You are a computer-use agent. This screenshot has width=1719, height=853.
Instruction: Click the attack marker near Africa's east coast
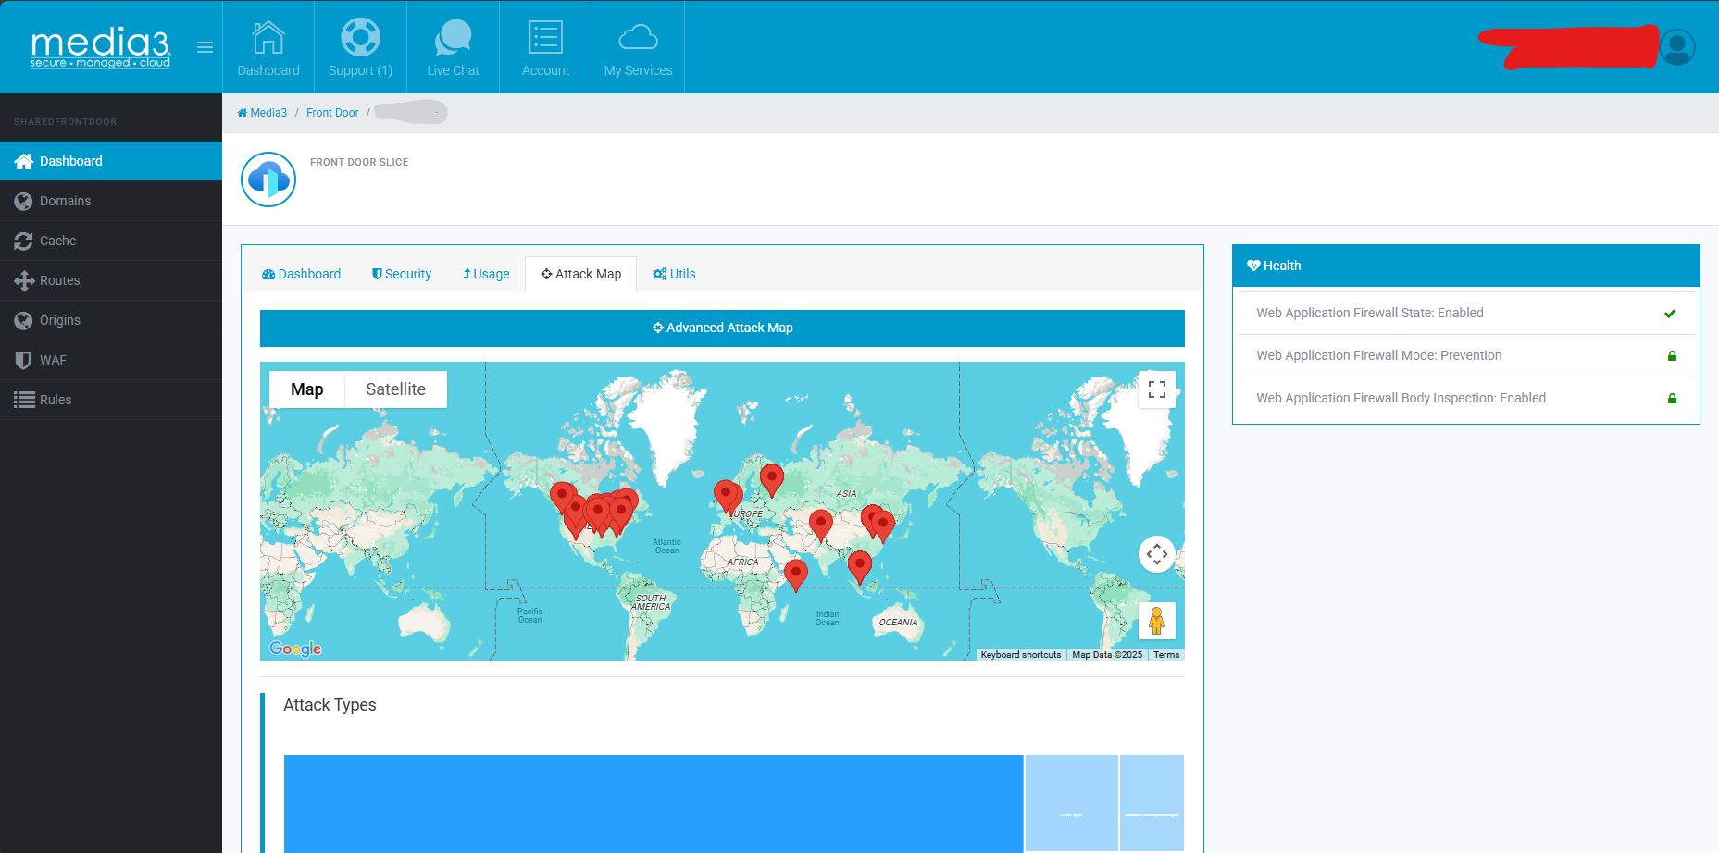[796, 575]
